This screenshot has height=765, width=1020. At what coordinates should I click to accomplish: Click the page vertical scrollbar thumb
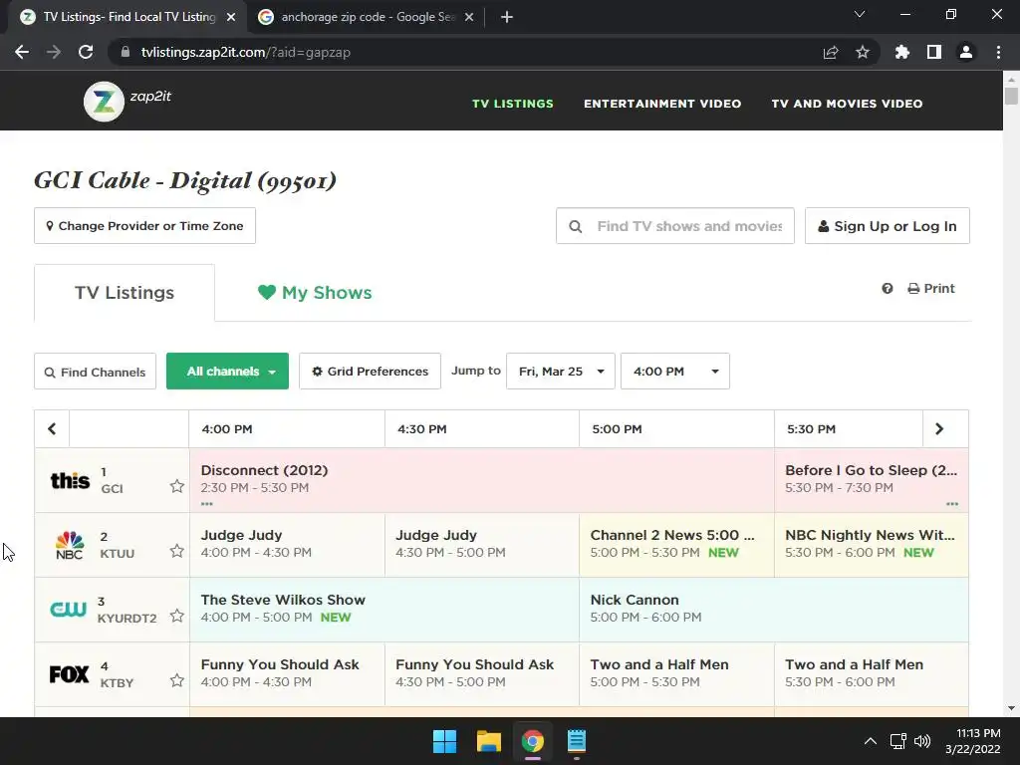(x=1011, y=96)
